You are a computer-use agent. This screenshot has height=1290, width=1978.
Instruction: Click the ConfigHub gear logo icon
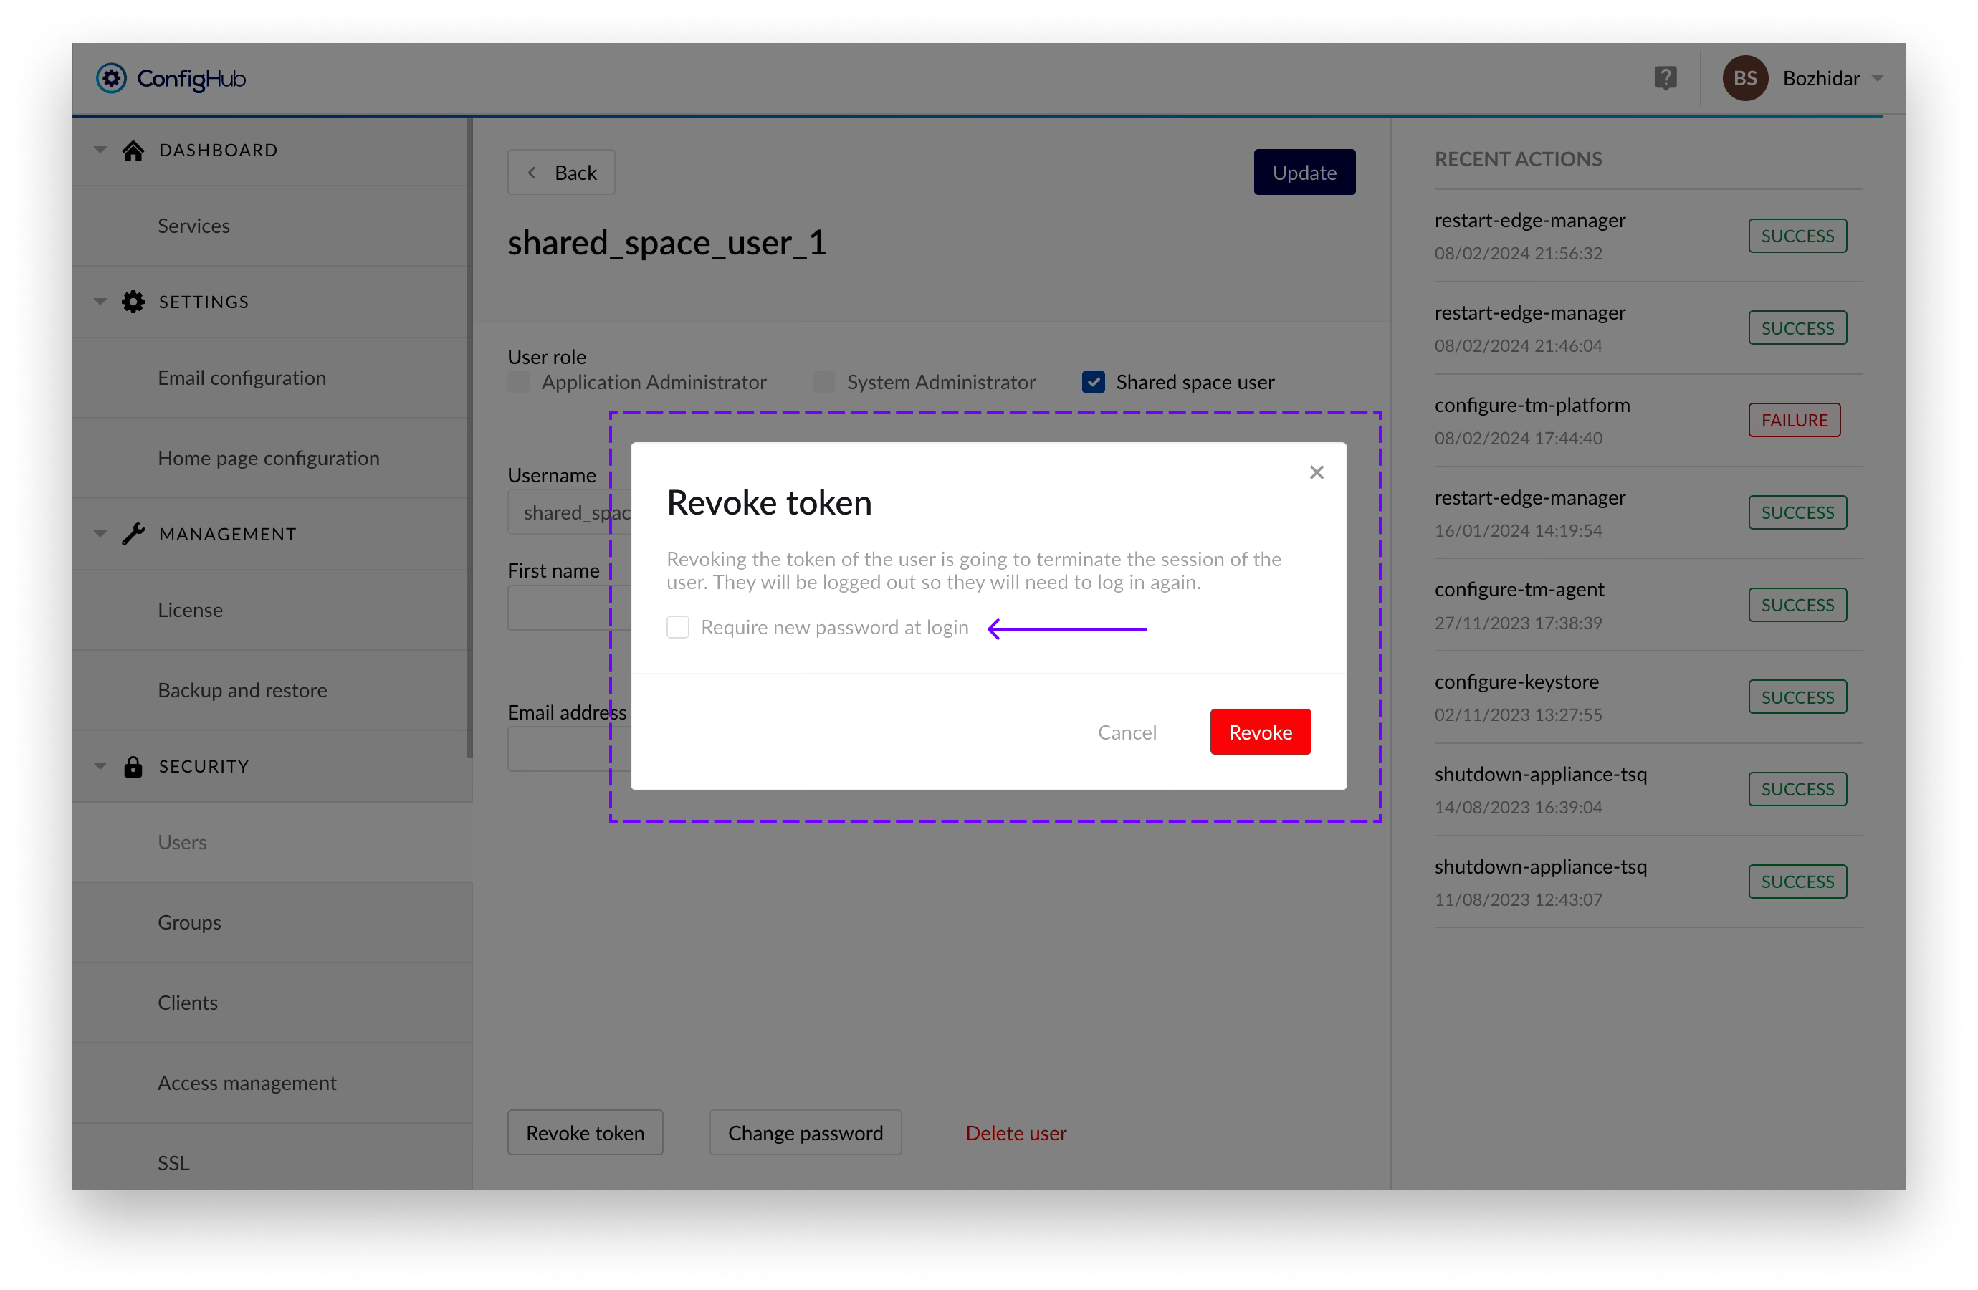[x=111, y=78]
